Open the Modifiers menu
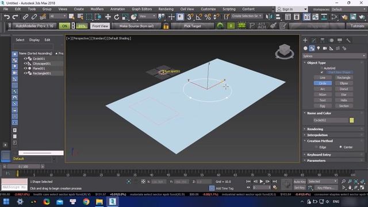The width and height of the screenshot is (368, 207). tap(97, 9)
